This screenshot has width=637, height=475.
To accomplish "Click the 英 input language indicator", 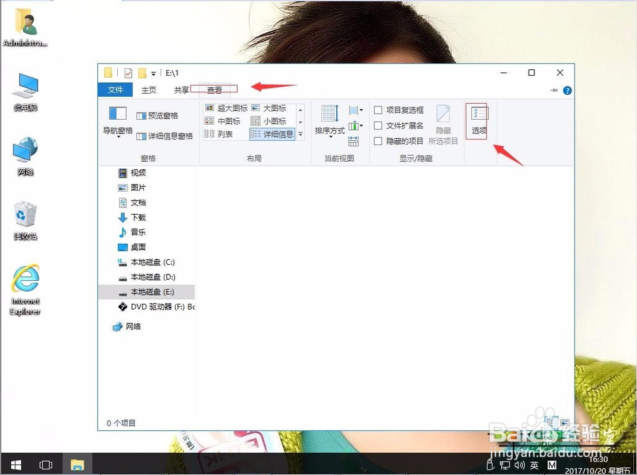I will pos(534,465).
